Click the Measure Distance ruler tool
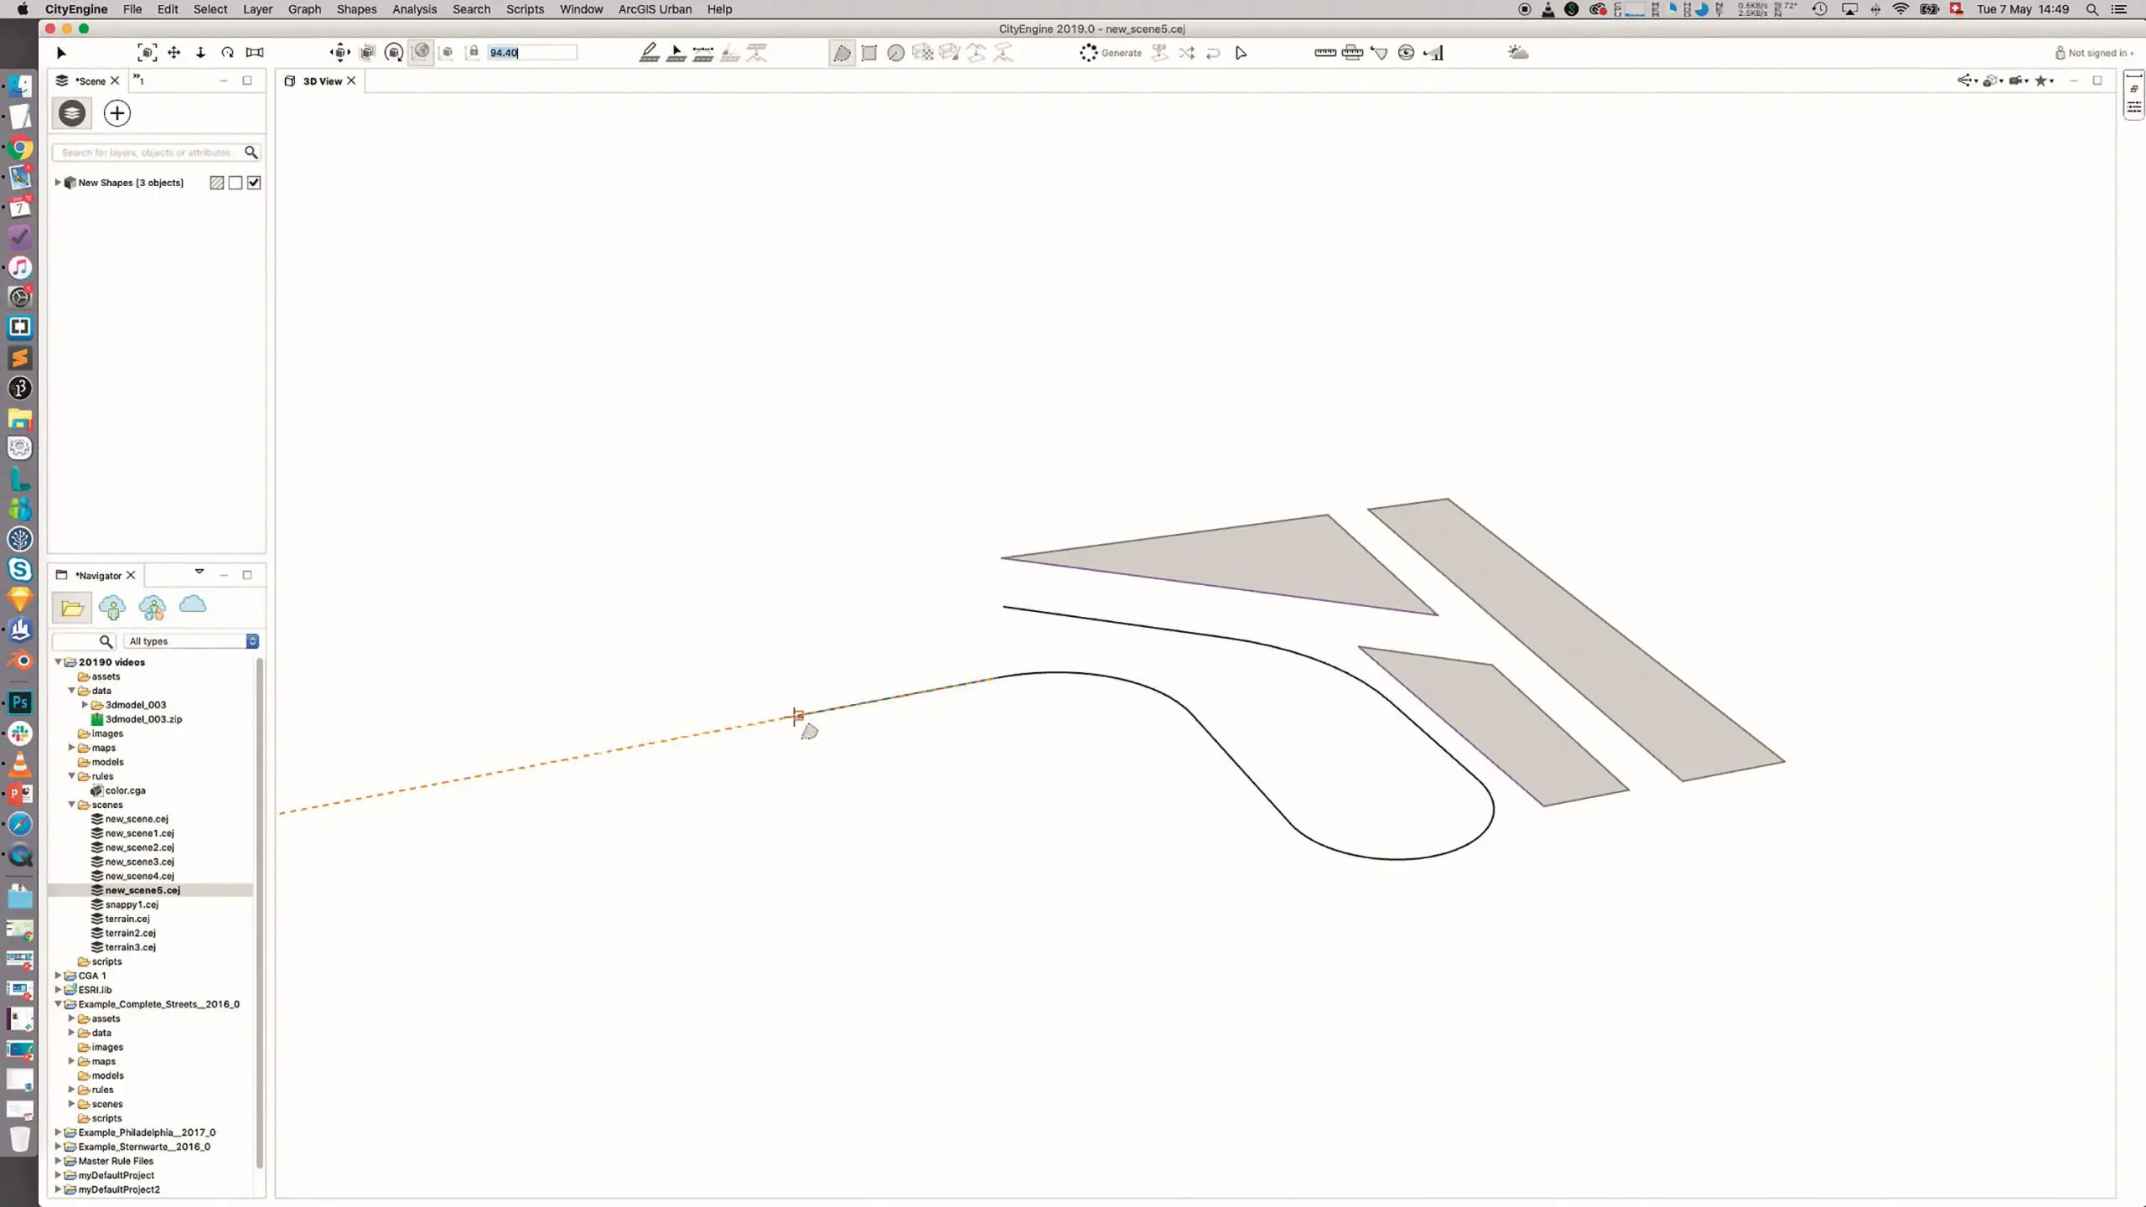 tap(1325, 53)
